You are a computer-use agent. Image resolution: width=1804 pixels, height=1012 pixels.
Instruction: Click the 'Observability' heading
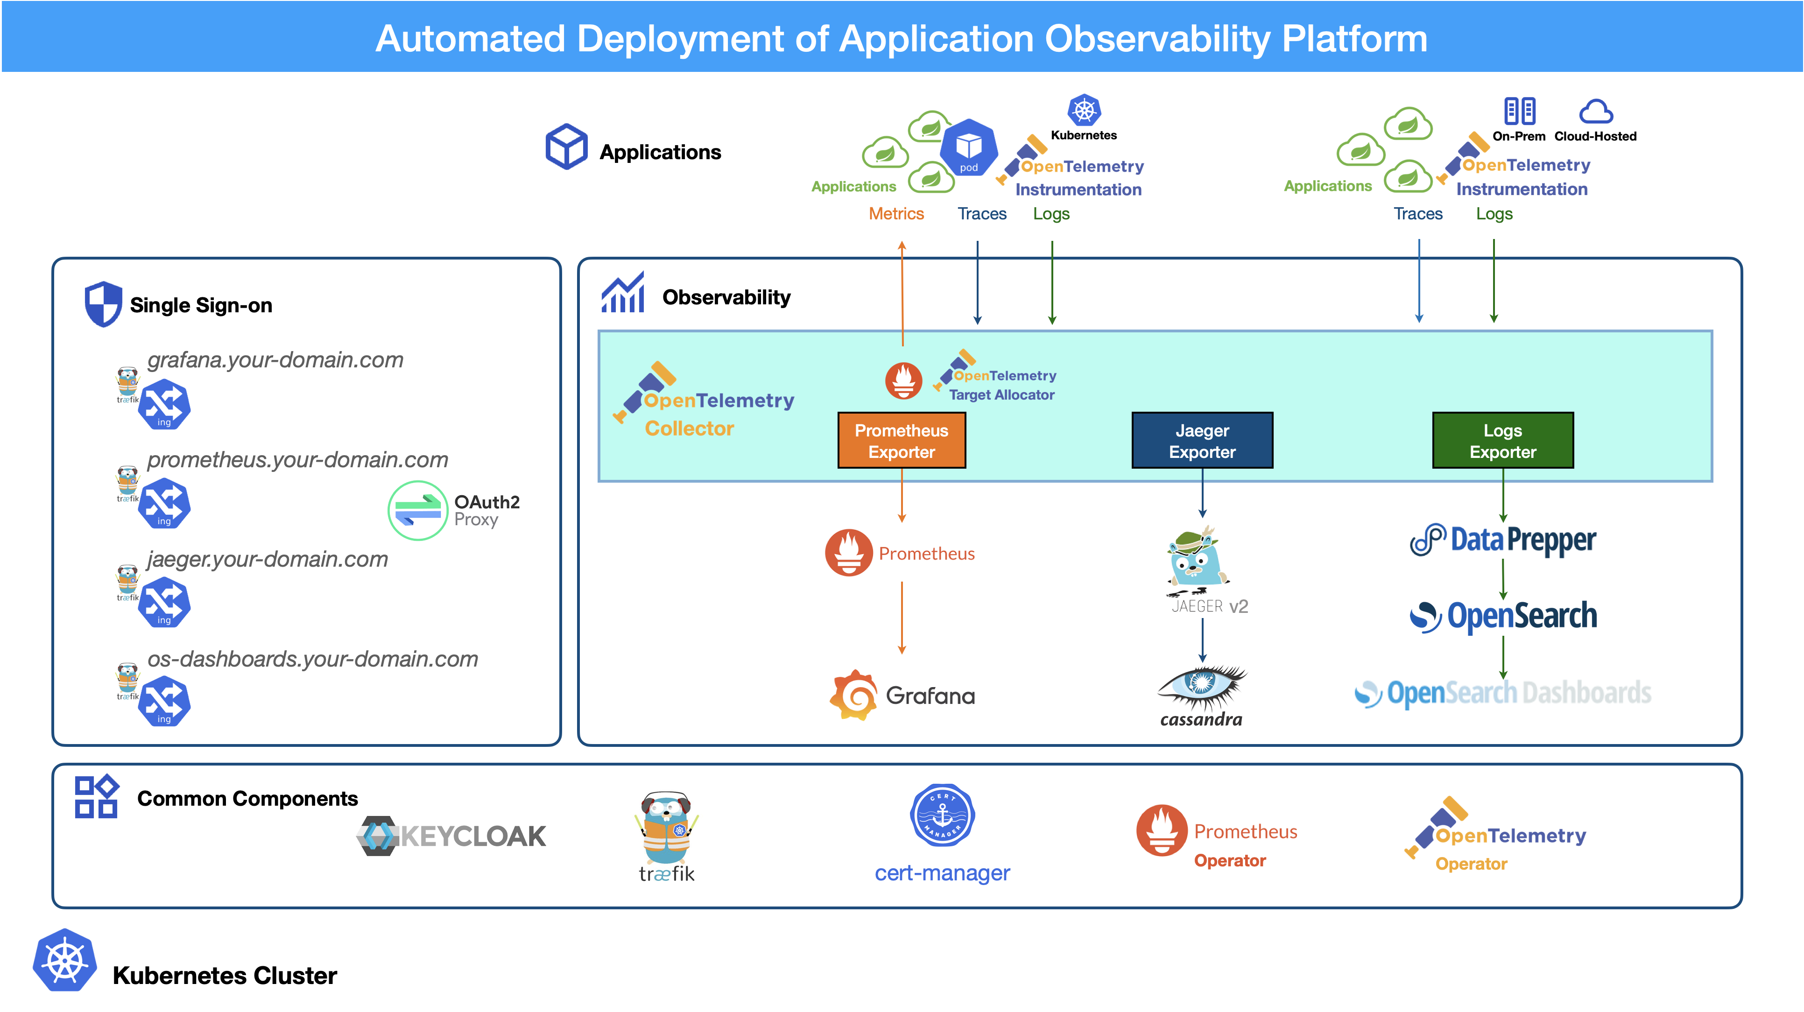(726, 298)
